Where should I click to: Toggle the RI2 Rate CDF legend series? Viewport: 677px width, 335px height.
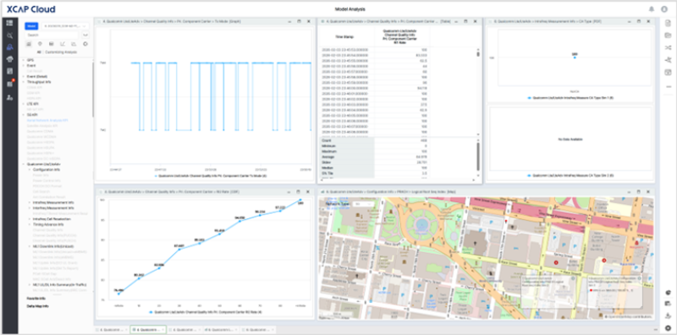[206, 311]
